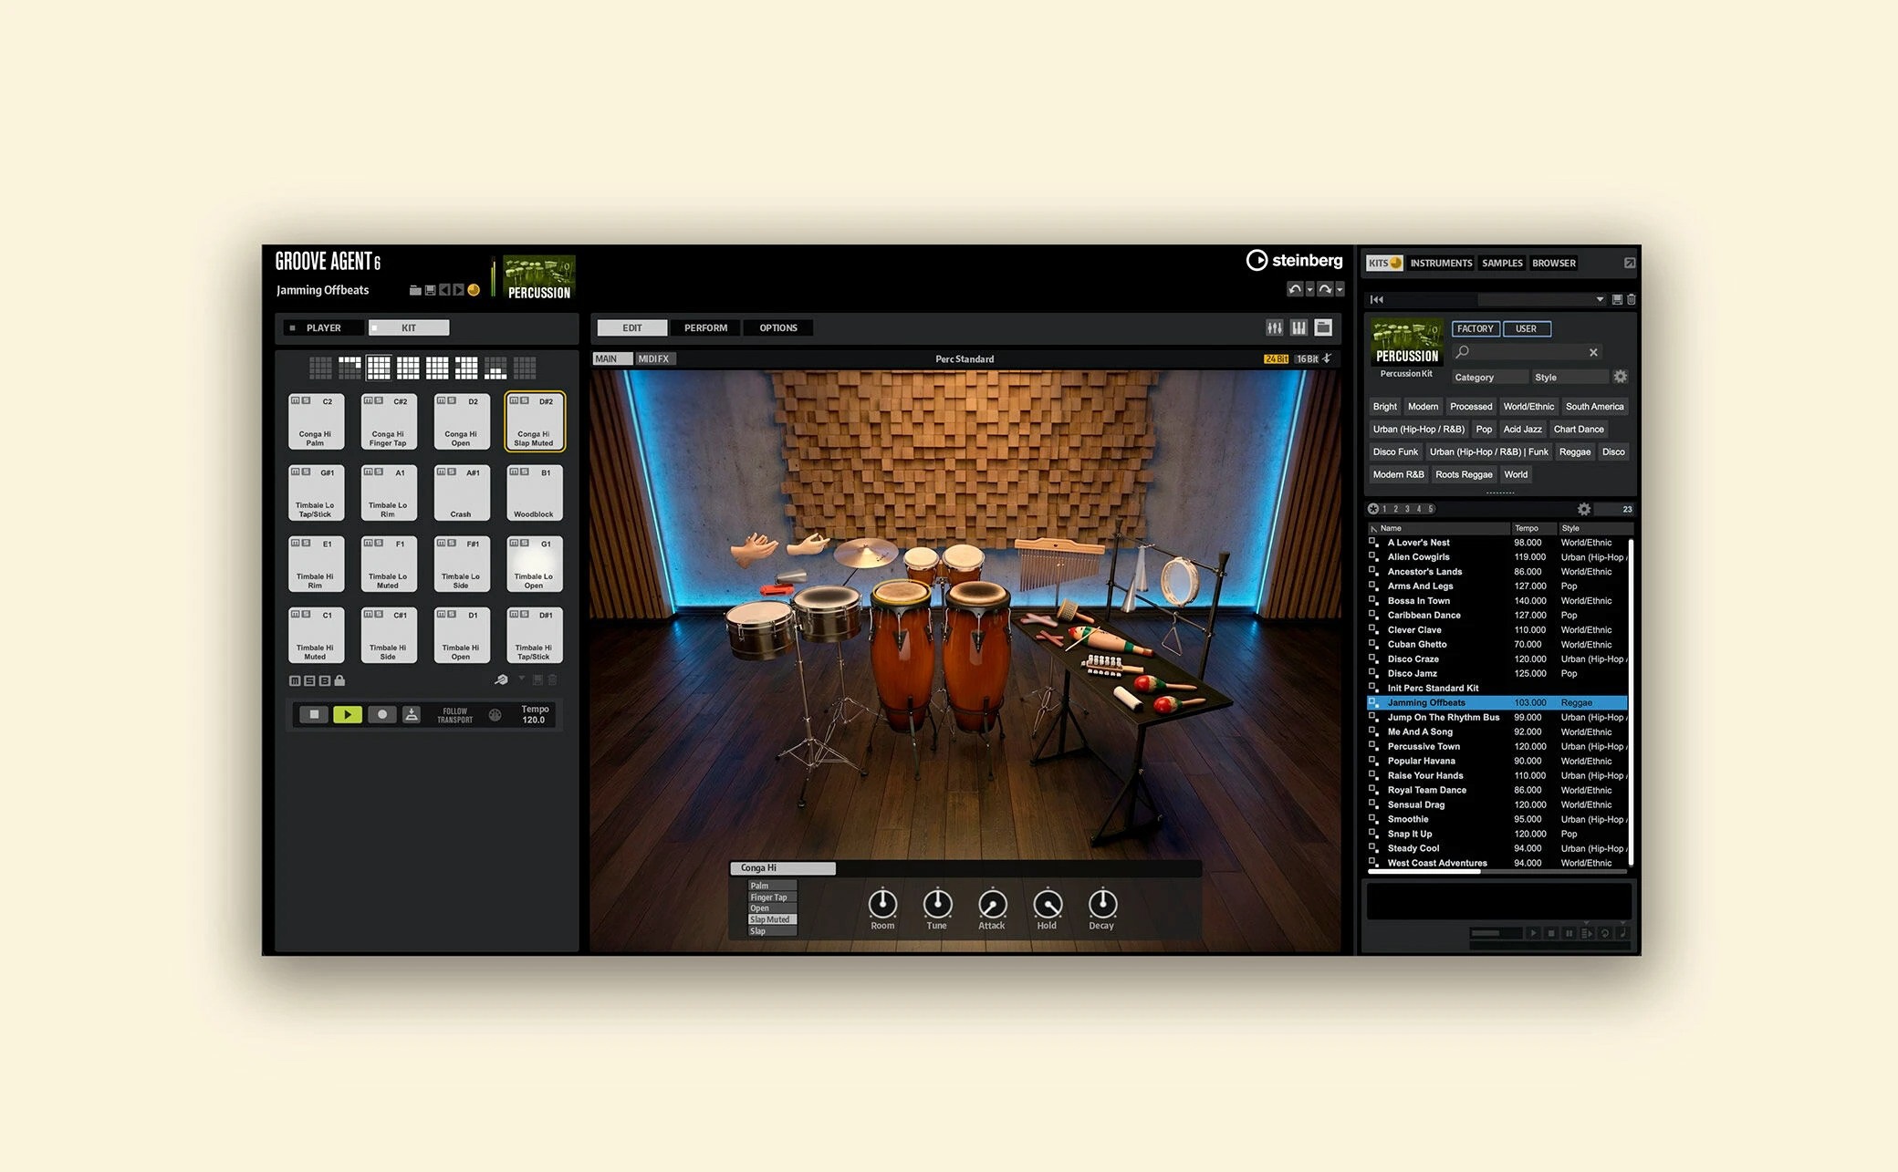Load the previous kit with left arrow
1898x1172 pixels.
pyautogui.click(x=444, y=290)
